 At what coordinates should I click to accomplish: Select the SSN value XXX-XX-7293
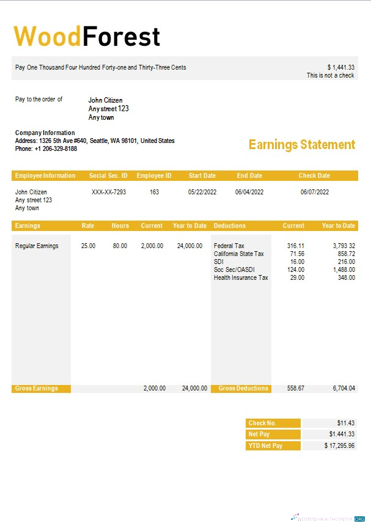tap(109, 192)
